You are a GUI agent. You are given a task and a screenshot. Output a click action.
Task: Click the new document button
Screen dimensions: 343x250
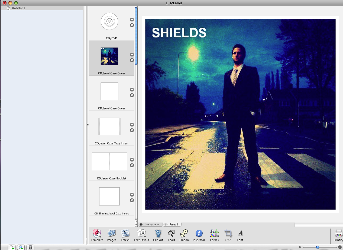(x=12, y=247)
